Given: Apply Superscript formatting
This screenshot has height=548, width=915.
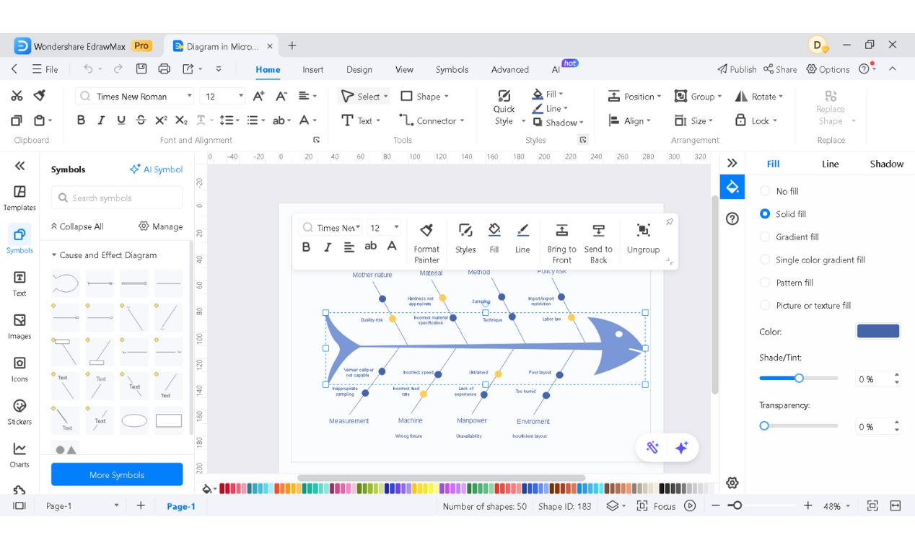Looking at the screenshot, I should tap(161, 120).
